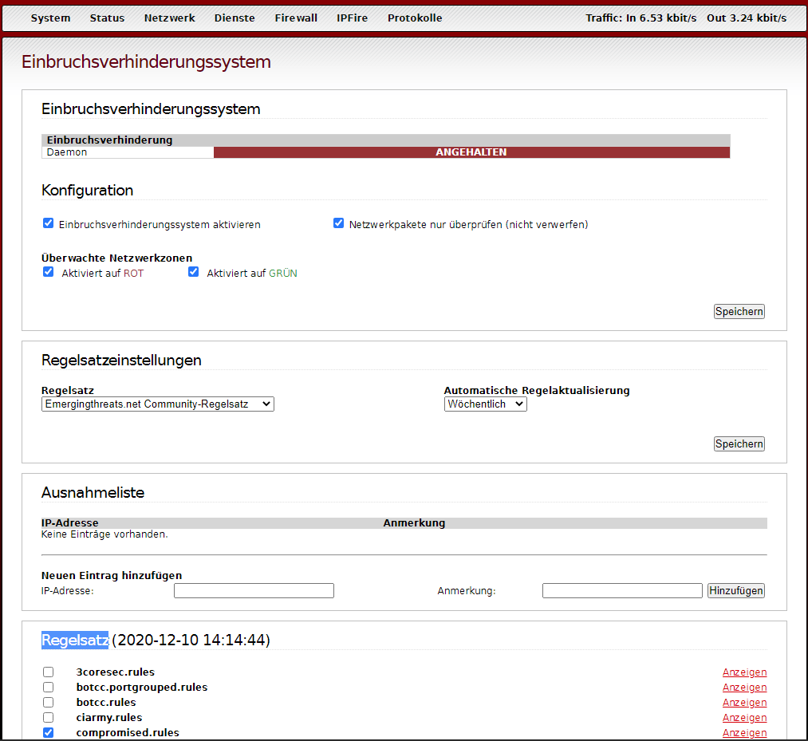Save the Konfiguration section with Speichern
Screen dimensions: 808x741
pos(739,311)
